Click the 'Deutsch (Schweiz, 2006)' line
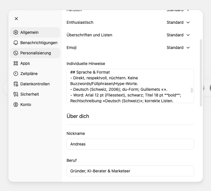The image size is (211, 191). 119,89
